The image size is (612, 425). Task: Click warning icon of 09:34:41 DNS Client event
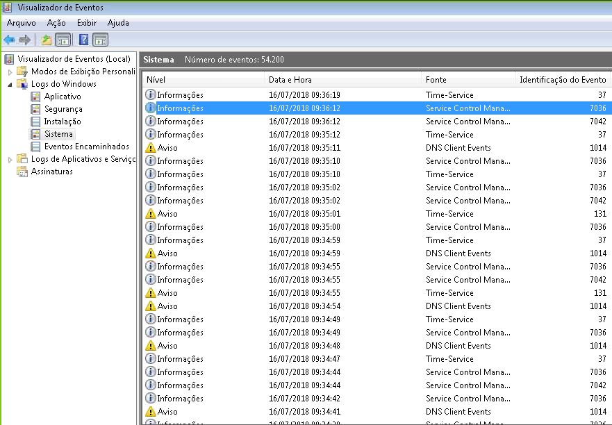tap(150, 411)
